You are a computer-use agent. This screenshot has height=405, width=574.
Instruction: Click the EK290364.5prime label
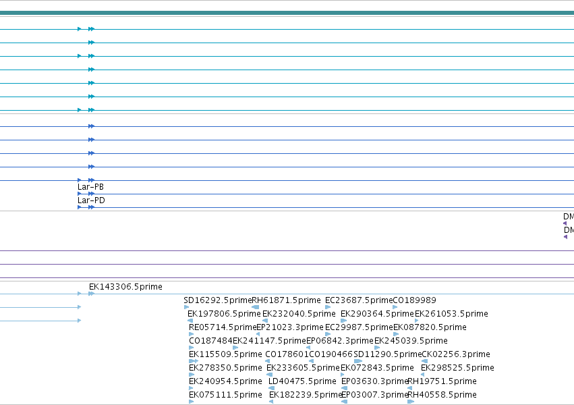(378, 314)
